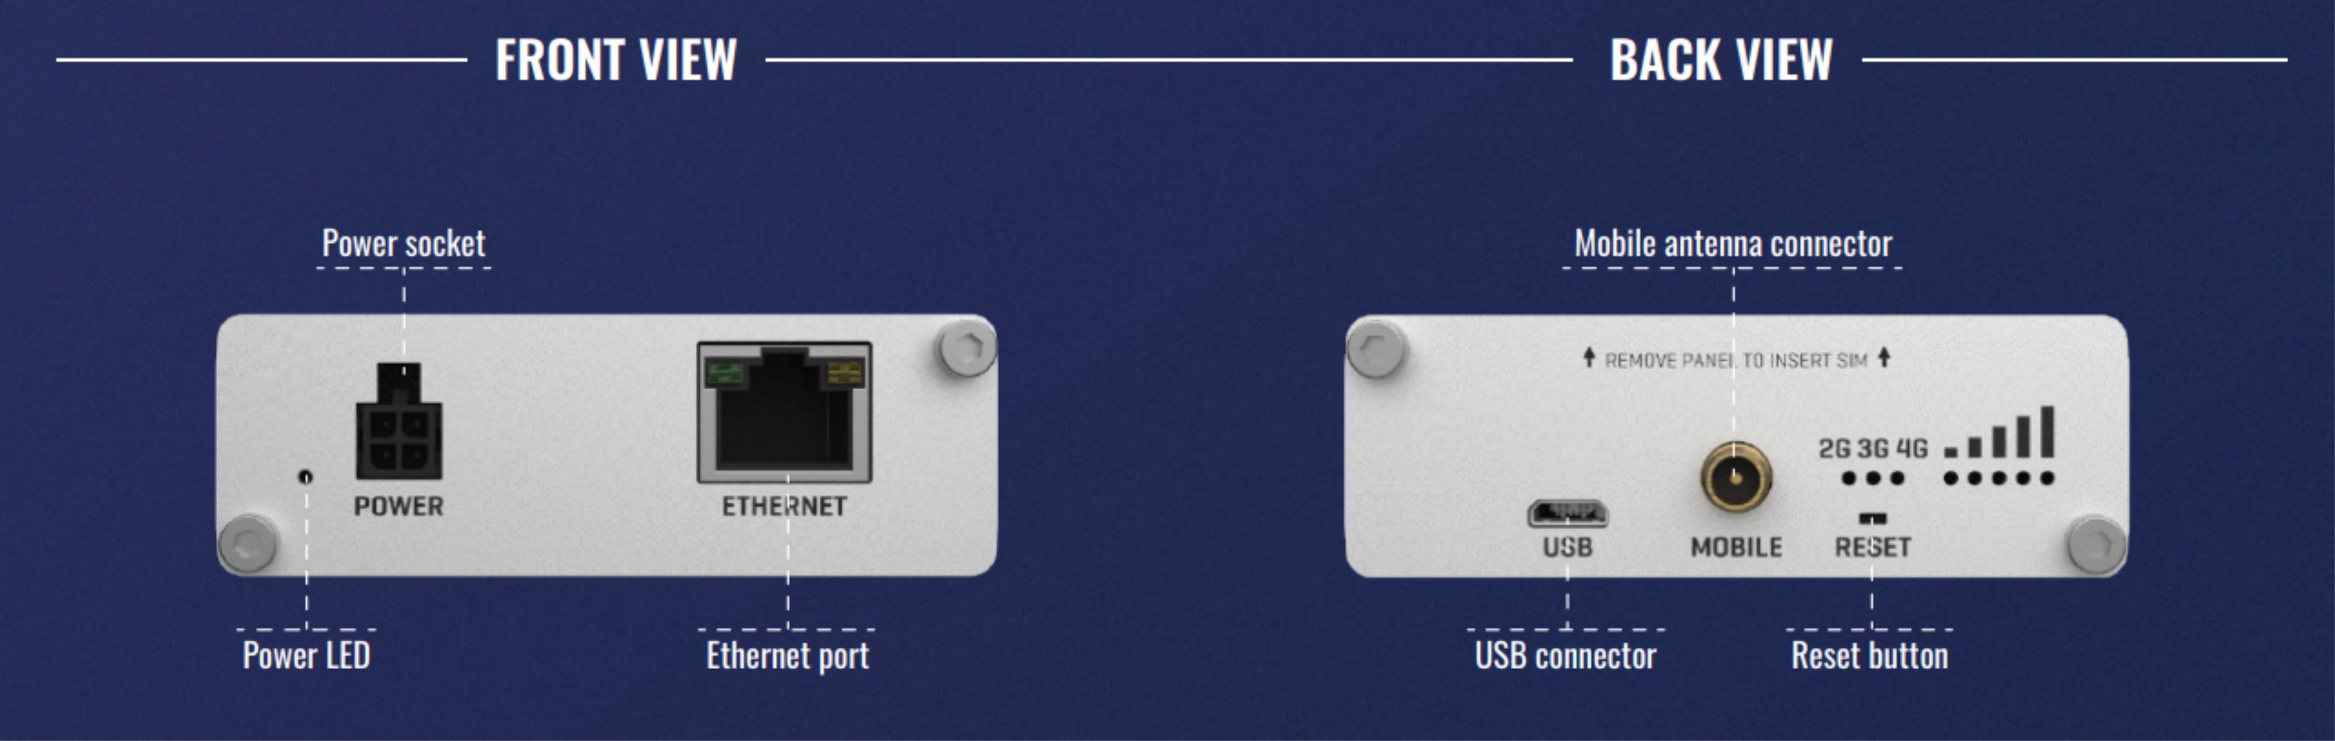Click the 2G 3G 4G indicator LEDs

(x=1873, y=478)
